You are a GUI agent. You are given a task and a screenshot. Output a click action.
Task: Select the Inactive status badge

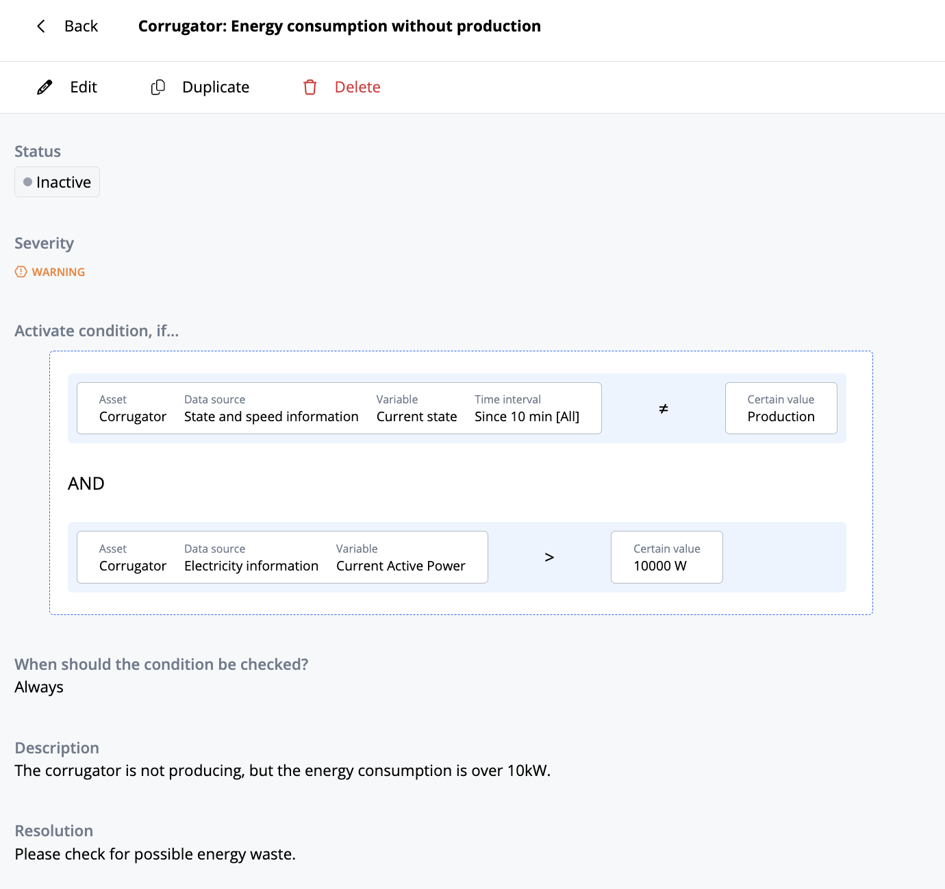(x=58, y=182)
